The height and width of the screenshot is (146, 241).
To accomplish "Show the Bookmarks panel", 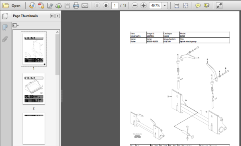I will (5, 27).
